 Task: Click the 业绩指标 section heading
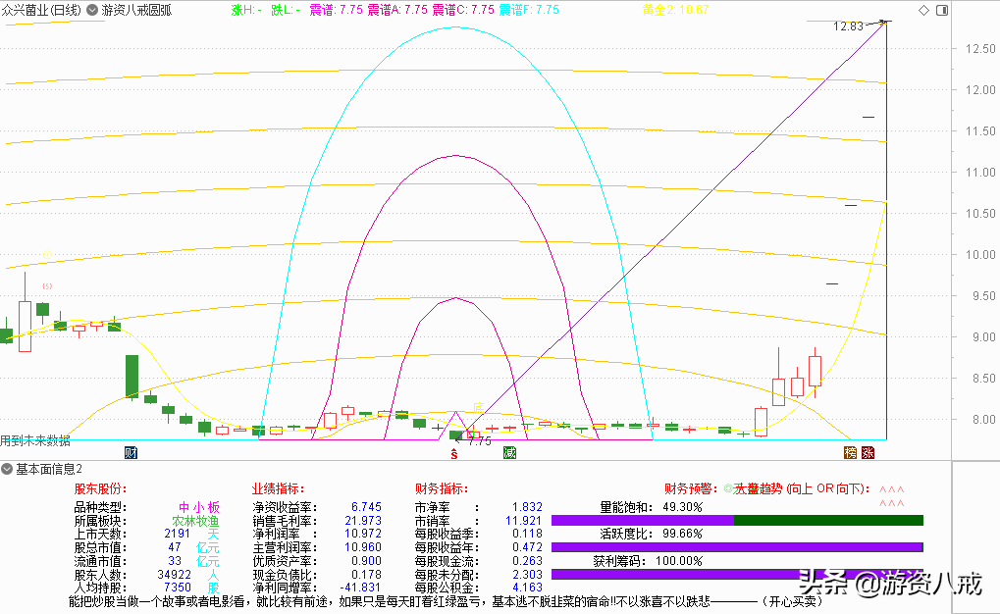278,489
